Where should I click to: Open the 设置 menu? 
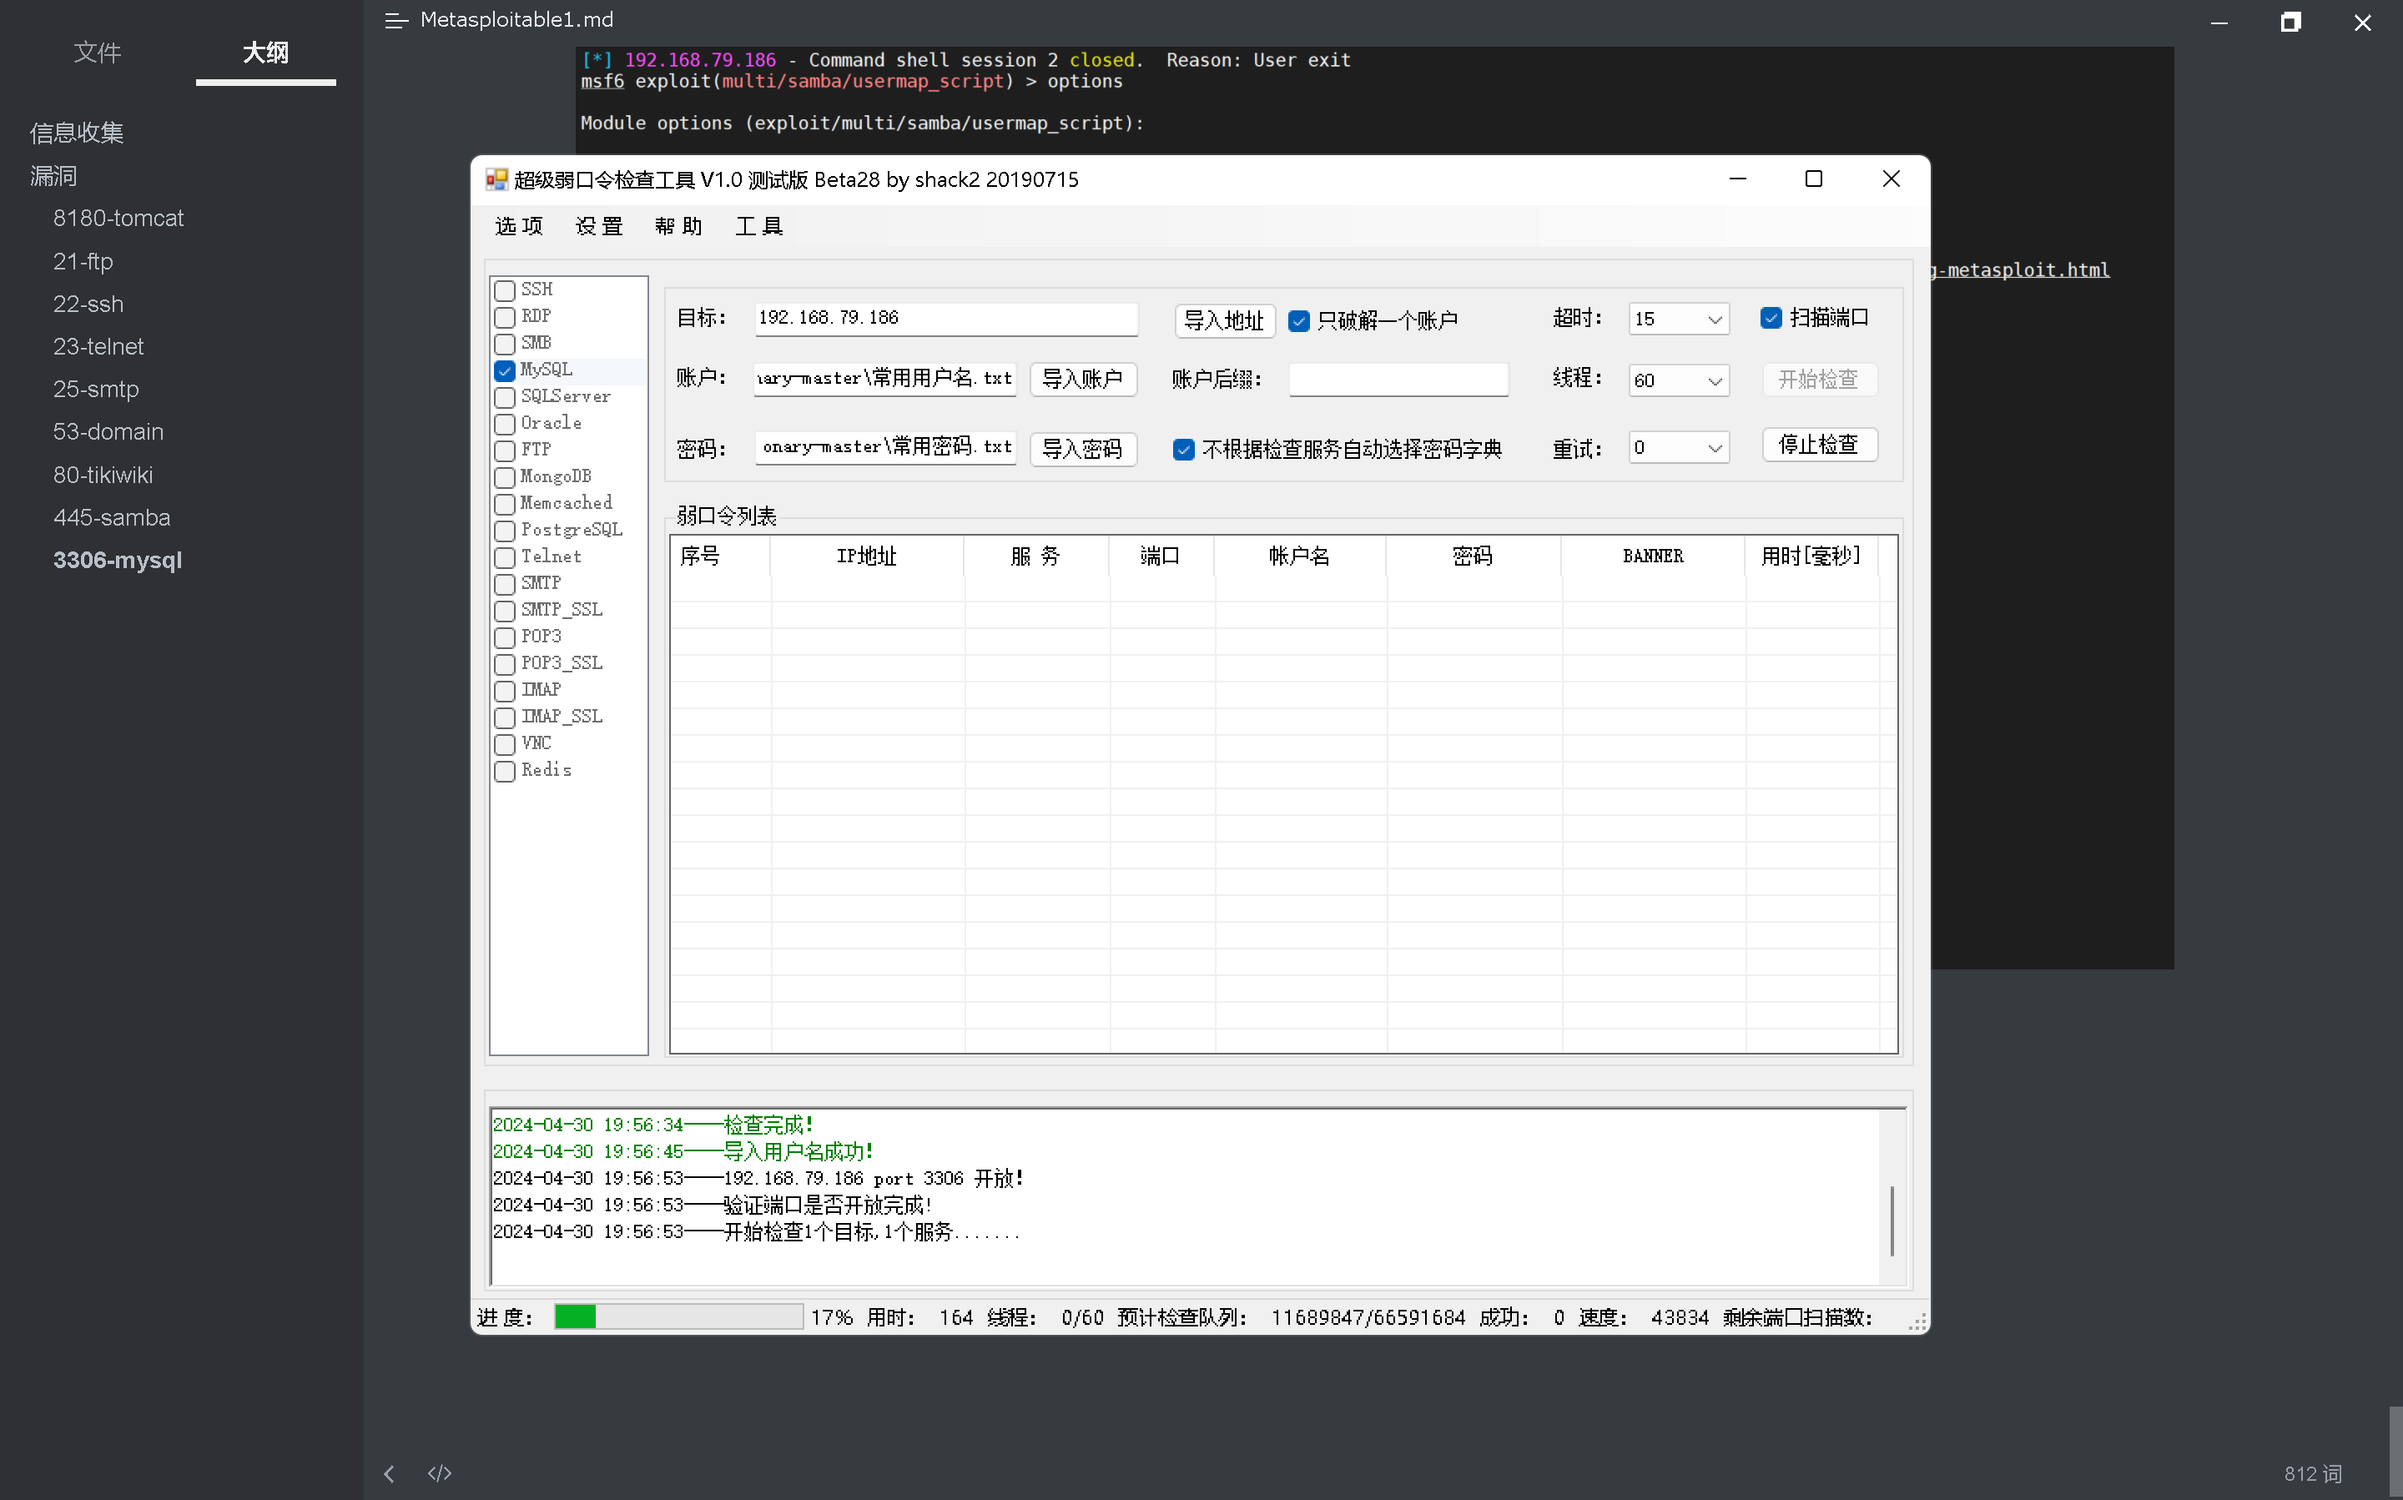coord(598,227)
